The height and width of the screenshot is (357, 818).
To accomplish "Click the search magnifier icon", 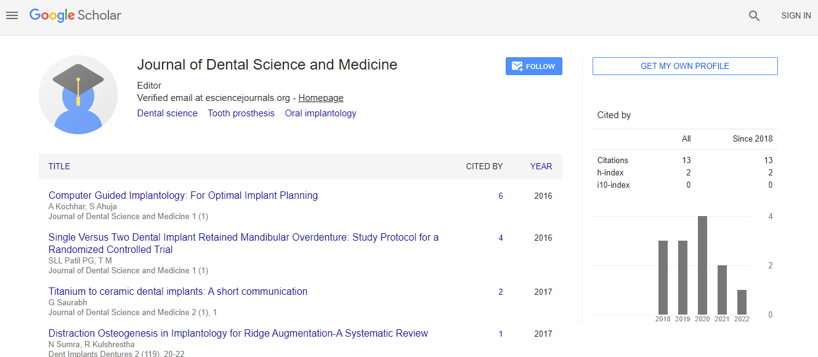I will tap(754, 16).
